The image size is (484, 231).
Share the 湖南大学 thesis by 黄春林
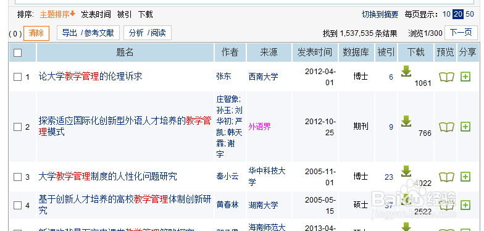[x=465, y=205]
